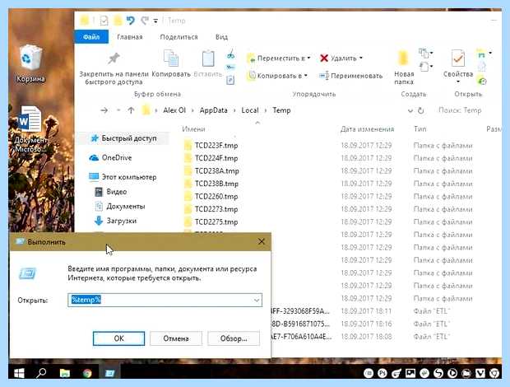This screenshot has height=387, width=510.
Task: Open the Run dialog combo box dropdown arrow
Action: [257, 300]
